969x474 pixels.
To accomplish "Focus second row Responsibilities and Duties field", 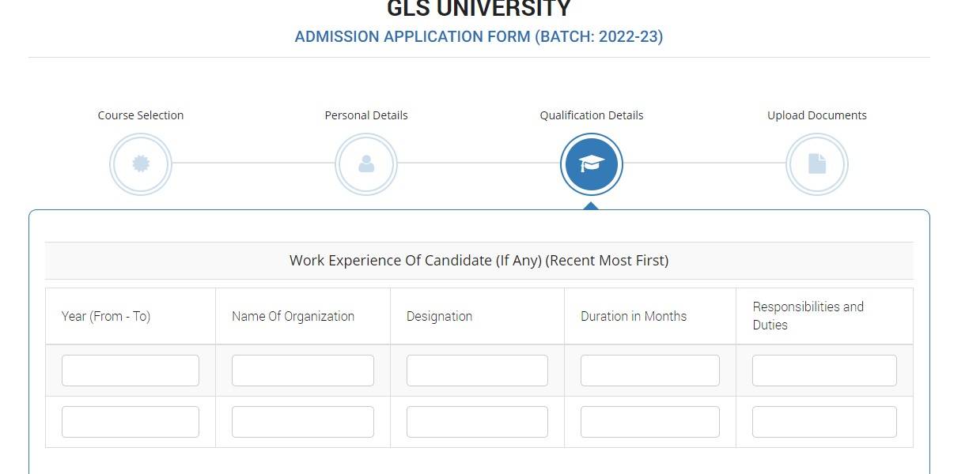I will (x=824, y=422).
